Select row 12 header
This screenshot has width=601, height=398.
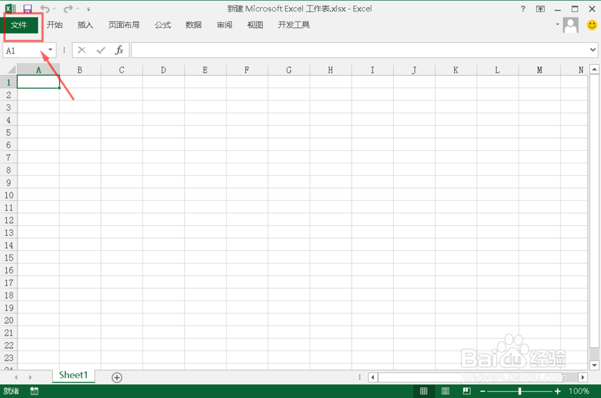pos(8,220)
